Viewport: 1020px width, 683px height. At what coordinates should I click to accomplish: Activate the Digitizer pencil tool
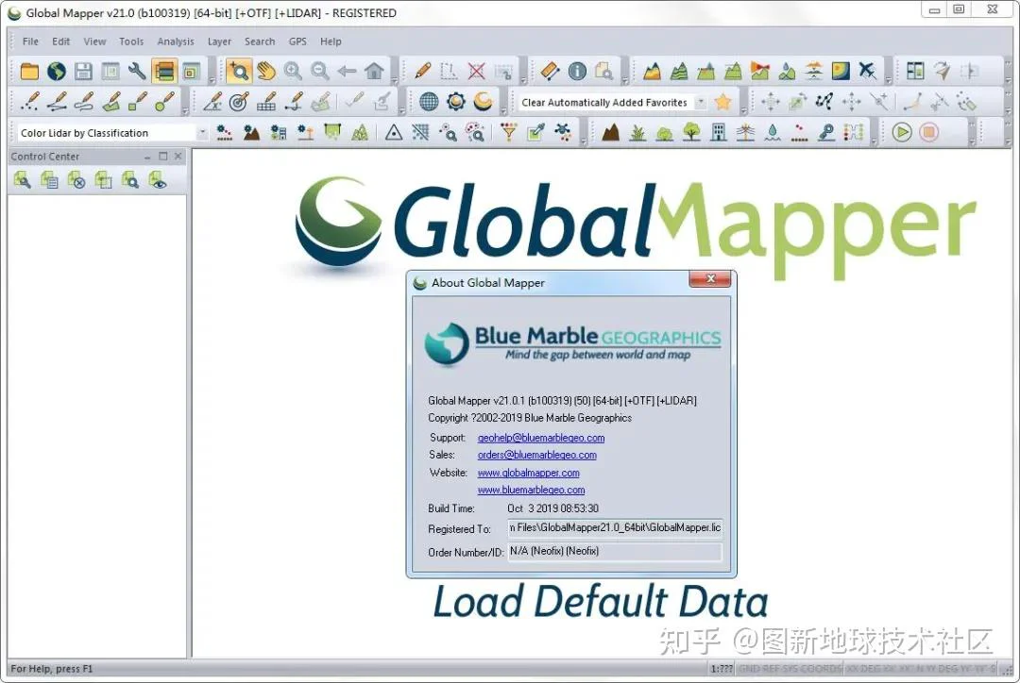coord(423,71)
